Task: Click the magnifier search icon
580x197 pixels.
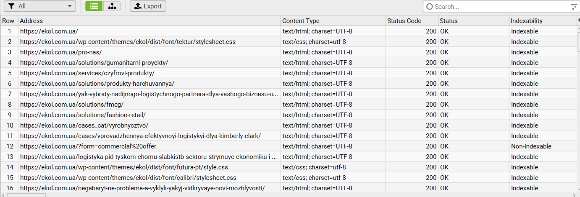Action: coord(429,7)
